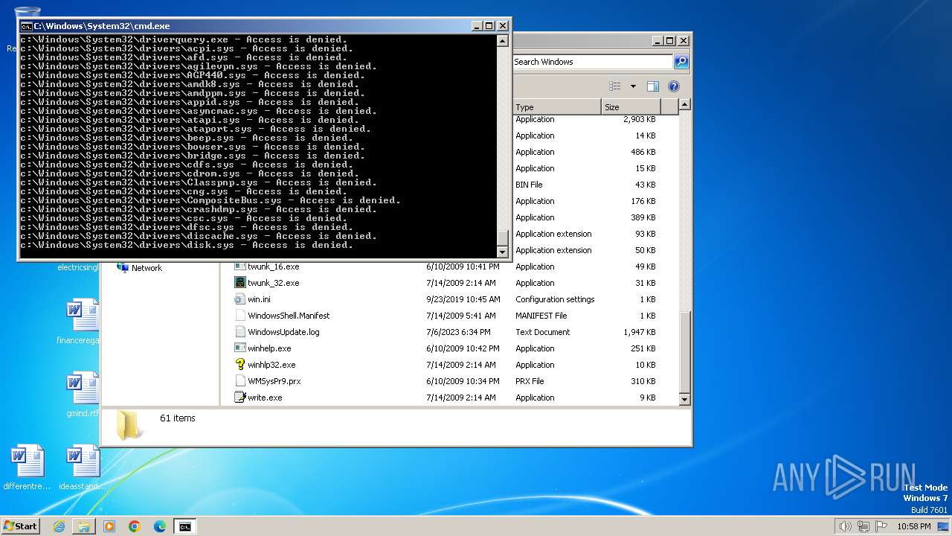Image resolution: width=952 pixels, height=536 pixels.
Task: Launch Windows Media Player from taskbar
Action: click(109, 526)
